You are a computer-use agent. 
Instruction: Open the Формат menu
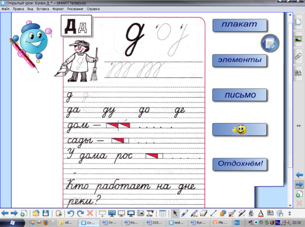(58, 9)
